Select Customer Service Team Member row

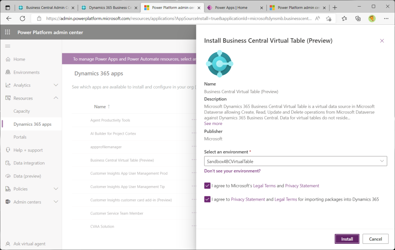click(x=116, y=213)
